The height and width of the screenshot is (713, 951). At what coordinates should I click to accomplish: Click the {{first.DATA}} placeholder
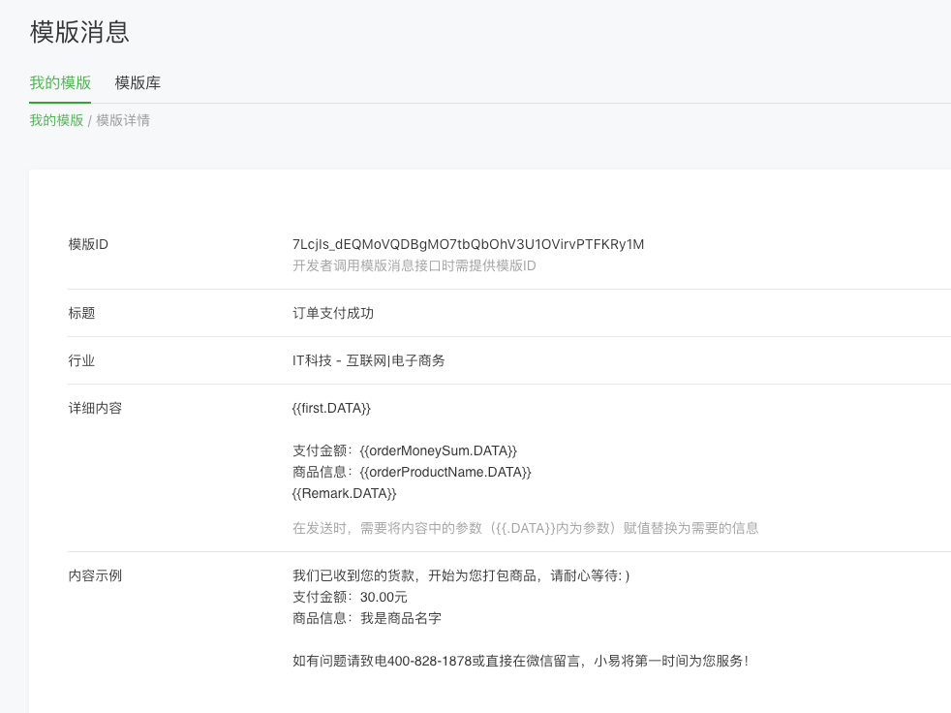click(x=331, y=408)
